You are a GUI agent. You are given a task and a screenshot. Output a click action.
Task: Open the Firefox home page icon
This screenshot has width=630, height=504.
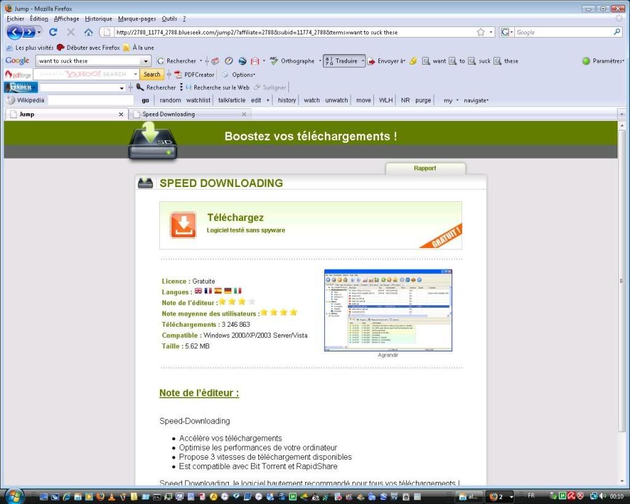pyautogui.click(x=89, y=32)
